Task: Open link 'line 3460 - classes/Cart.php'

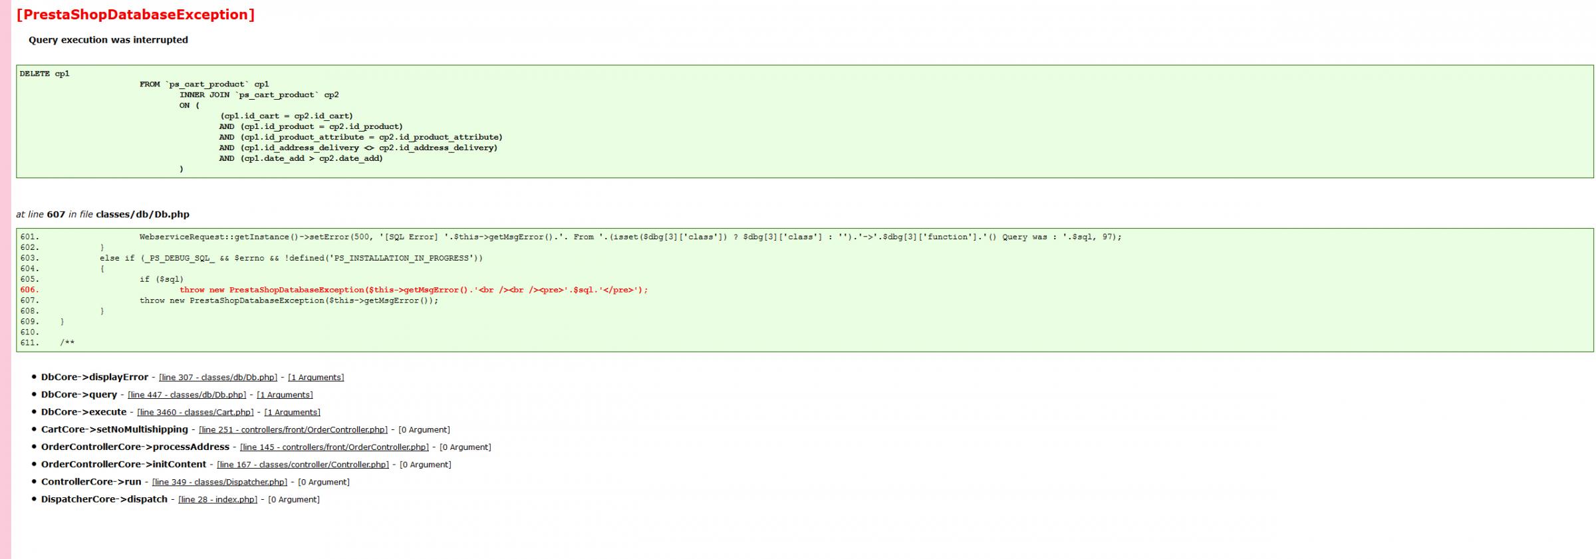Action: coord(196,412)
